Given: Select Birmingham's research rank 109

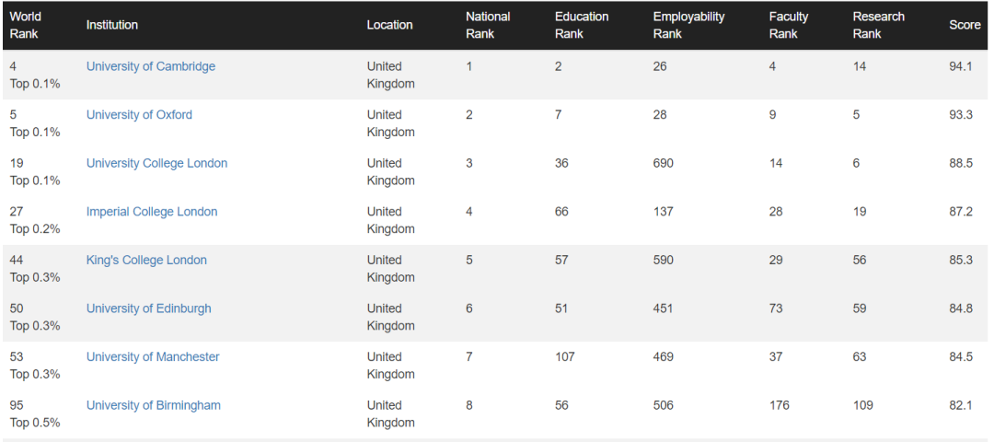Looking at the screenshot, I should [862, 405].
